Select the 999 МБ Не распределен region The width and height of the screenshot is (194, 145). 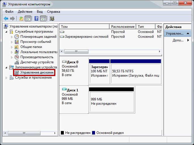(111, 100)
